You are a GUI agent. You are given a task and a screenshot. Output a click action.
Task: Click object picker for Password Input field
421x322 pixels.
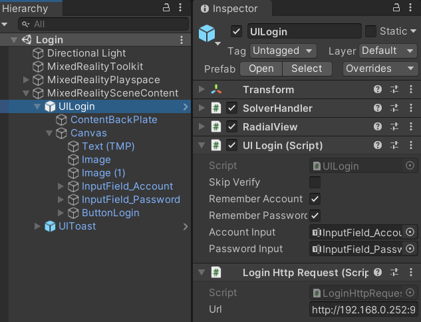(410, 249)
